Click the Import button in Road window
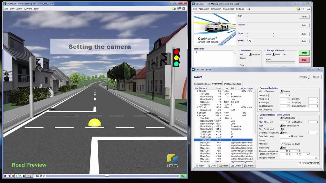The image size is (326, 183). click(249, 166)
